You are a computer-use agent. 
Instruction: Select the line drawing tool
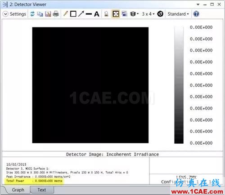[x=89, y=14]
